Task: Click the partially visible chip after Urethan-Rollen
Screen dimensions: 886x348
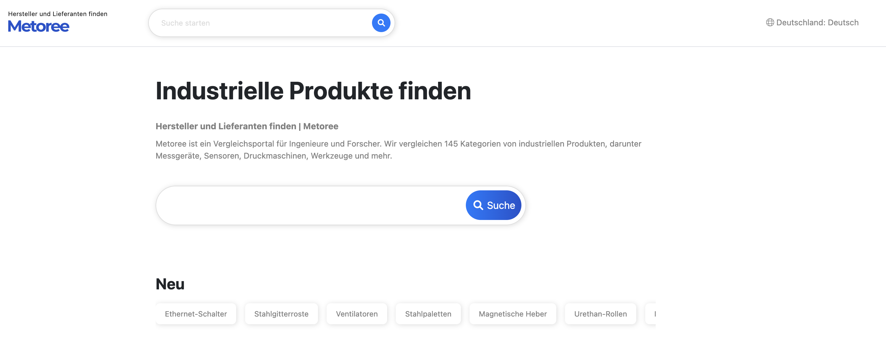Action: pyautogui.click(x=651, y=314)
